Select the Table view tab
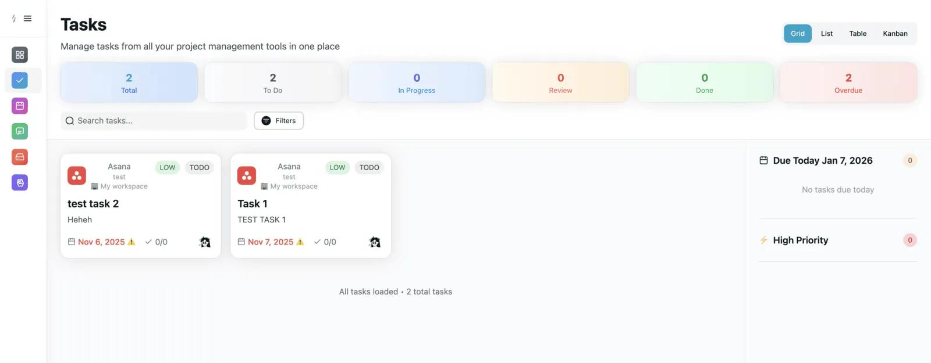 (858, 34)
